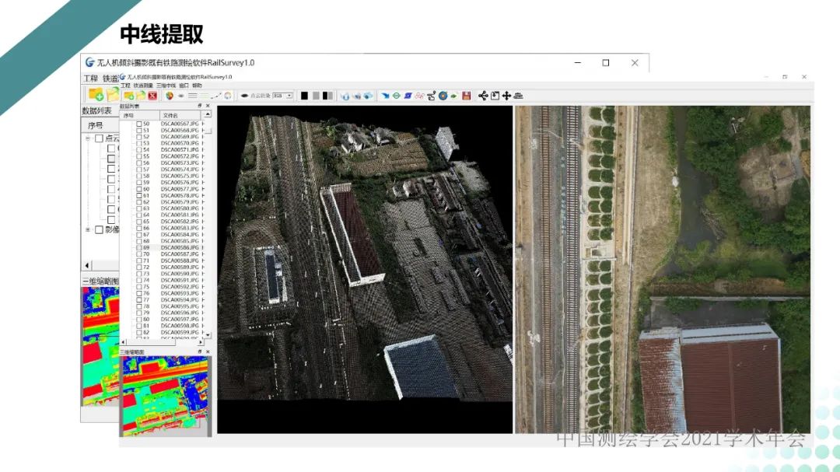Click the red X delete icon in toolbar
This screenshot has width=840, height=472.
pos(153,96)
